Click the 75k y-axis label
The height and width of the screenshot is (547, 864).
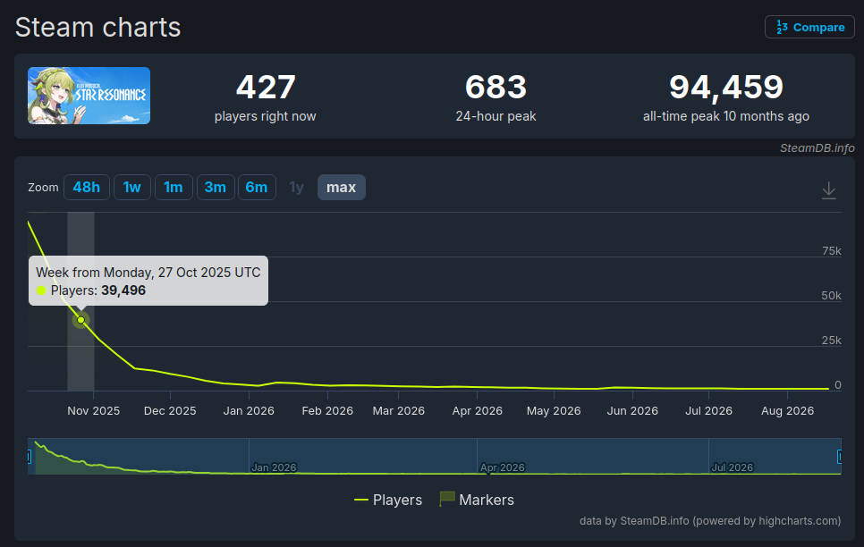(831, 251)
